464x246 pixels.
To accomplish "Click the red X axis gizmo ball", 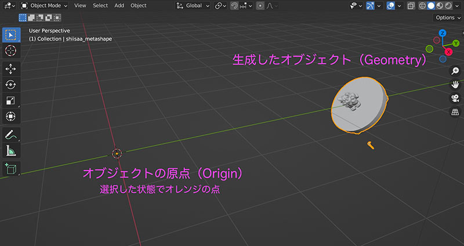I will [449, 52].
